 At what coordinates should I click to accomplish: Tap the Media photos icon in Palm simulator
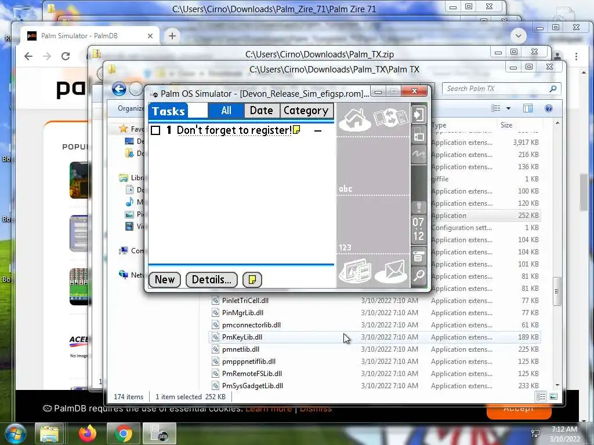click(x=355, y=270)
